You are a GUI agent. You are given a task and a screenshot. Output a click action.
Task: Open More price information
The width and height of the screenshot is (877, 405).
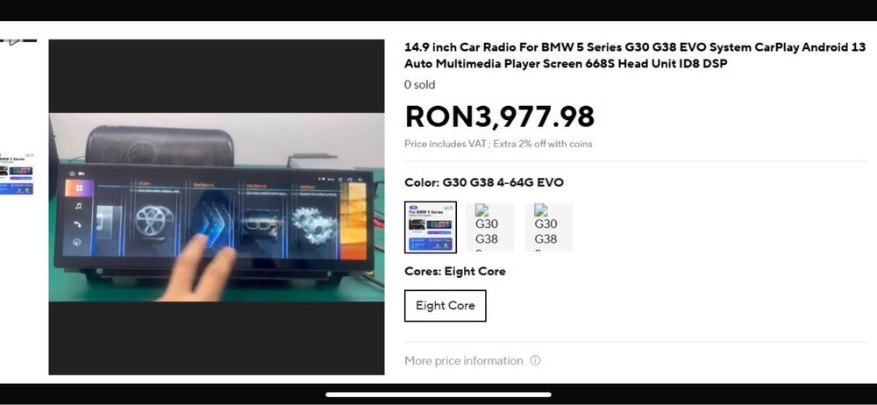pyautogui.click(x=464, y=361)
